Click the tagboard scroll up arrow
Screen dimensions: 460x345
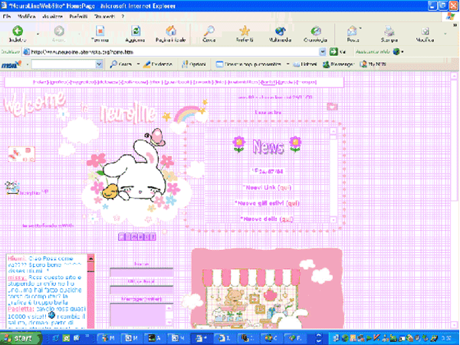(x=91, y=259)
